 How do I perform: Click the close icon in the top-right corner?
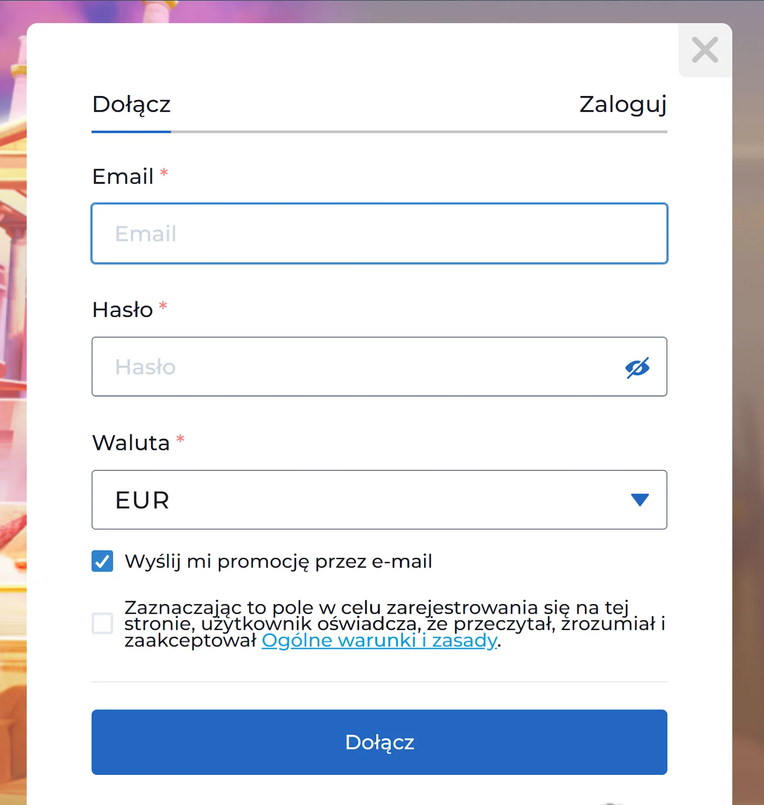coord(705,50)
